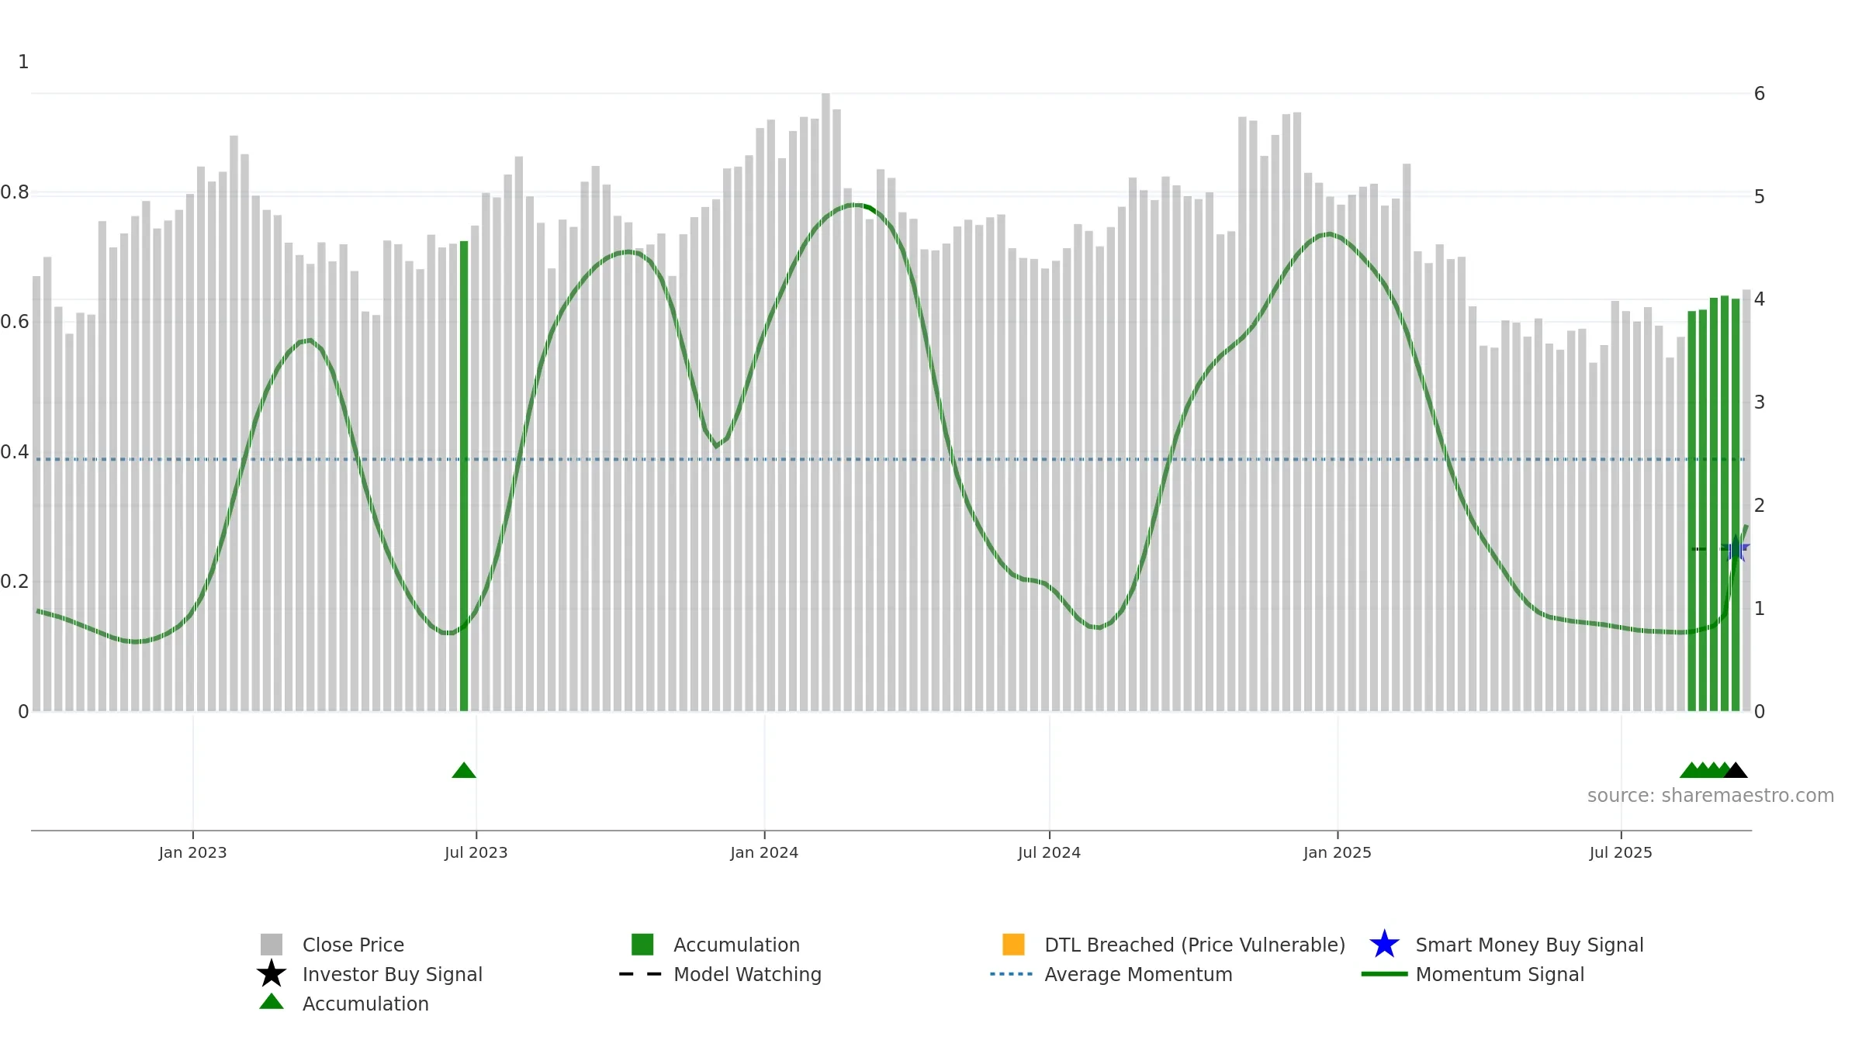
Task: Click the blue Smart Money Buy Signal star
Action: pos(1384,945)
